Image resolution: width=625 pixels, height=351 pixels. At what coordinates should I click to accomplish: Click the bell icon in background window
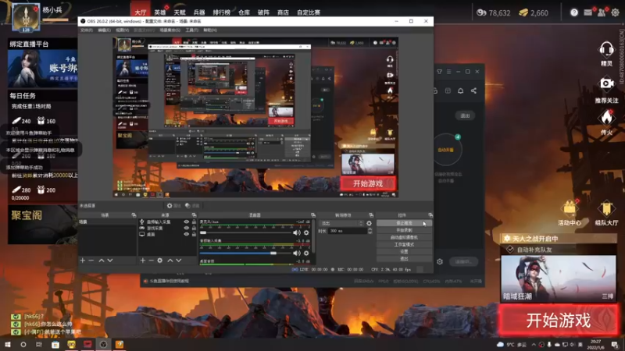(460, 90)
